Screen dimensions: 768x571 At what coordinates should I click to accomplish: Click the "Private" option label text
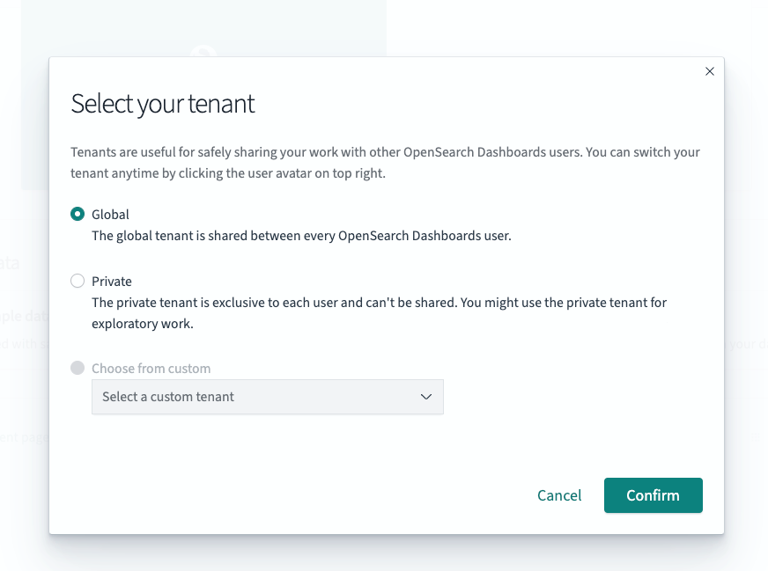pyautogui.click(x=111, y=281)
